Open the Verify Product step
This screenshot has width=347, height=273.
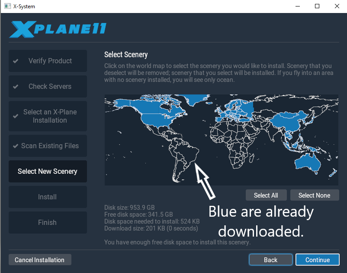click(48, 61)
